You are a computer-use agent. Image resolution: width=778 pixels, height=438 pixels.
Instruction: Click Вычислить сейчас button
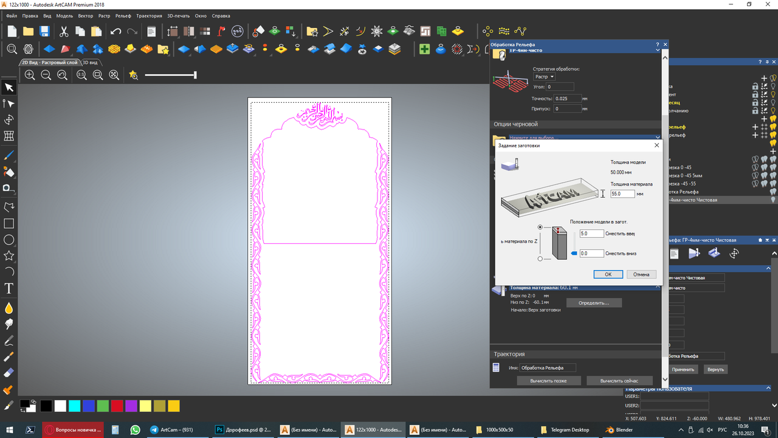pyautogui.click(x=619, y=381)
